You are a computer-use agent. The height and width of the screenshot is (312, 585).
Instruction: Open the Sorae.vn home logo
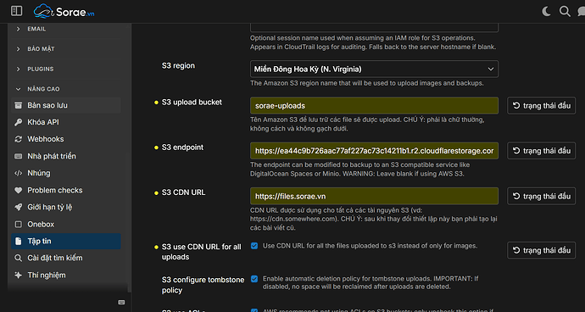(x=64, y=11)
